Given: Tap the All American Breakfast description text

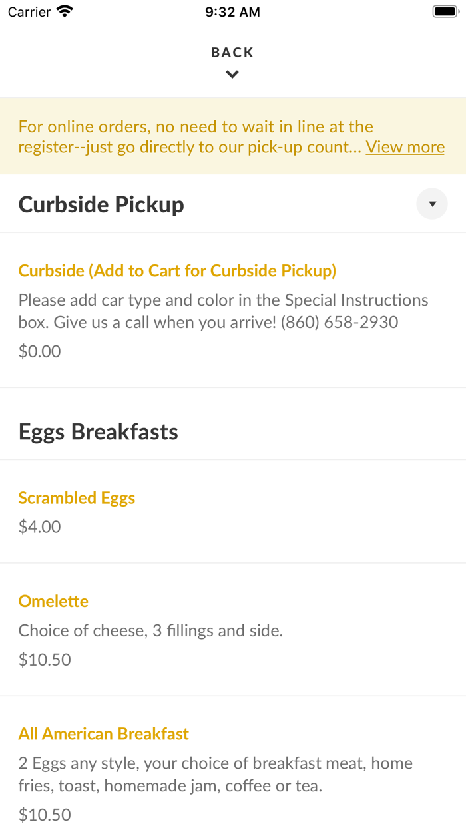Looking at the screenshot, I should (x=215, y=775).
